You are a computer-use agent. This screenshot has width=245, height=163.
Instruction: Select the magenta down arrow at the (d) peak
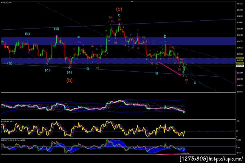[x=57, y=36]
